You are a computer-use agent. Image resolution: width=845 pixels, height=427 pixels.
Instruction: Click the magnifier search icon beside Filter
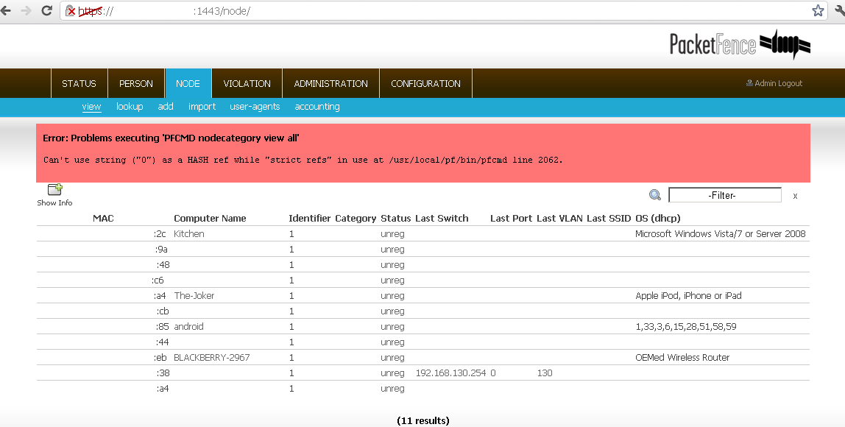click(x=654, y=195)
